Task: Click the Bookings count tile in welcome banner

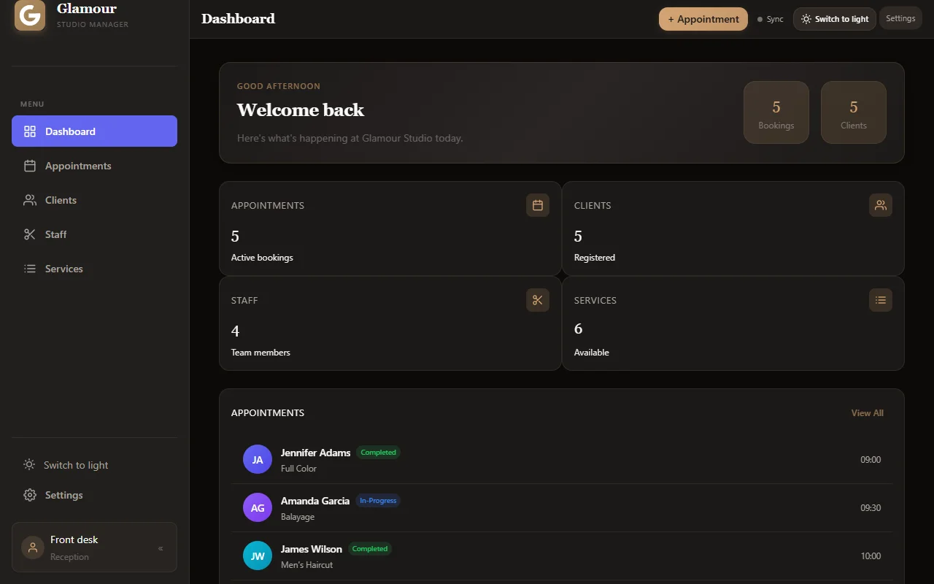Action: tap(776, 112)
